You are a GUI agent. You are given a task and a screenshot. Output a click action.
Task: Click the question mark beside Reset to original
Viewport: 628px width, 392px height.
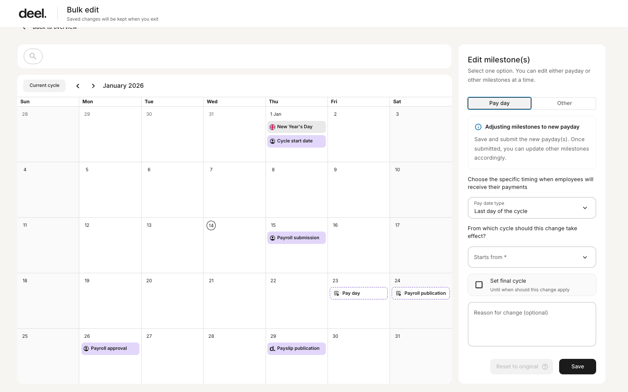[545, 366]
